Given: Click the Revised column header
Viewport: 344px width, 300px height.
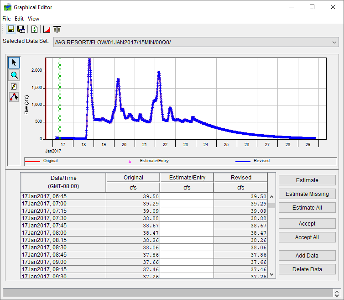Looking at the screenshot, I should click(241, 177).
